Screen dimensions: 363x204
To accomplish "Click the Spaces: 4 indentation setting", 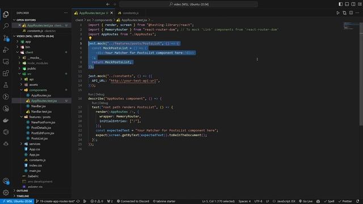I will (244, 201).
